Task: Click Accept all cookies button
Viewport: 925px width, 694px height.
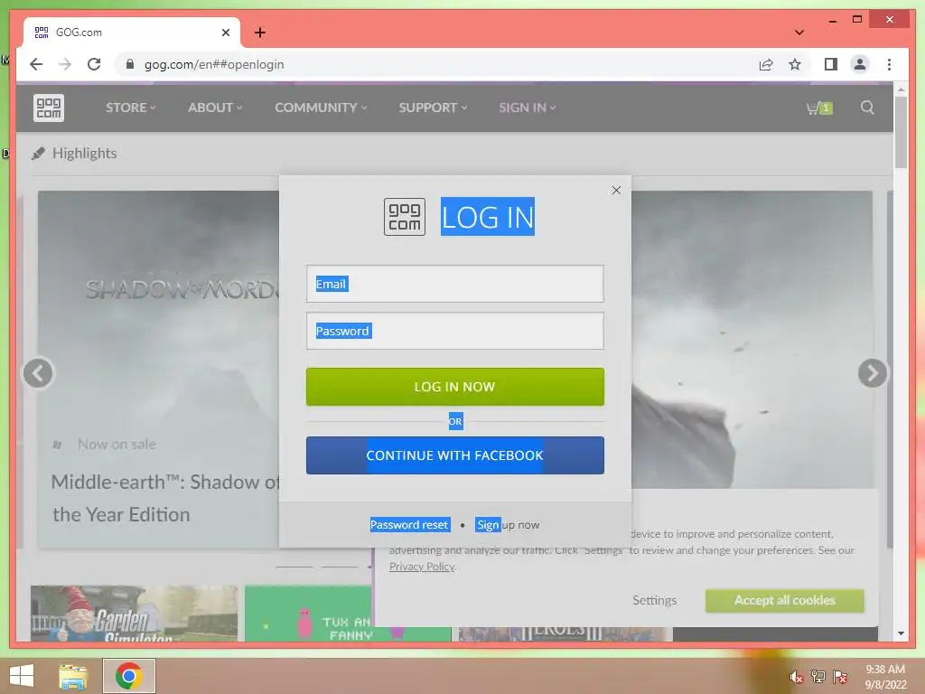Action: 785,600
